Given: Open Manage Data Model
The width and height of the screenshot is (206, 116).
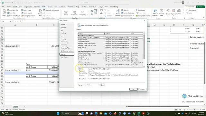Looking at the screenshot, I should (143, 16).
